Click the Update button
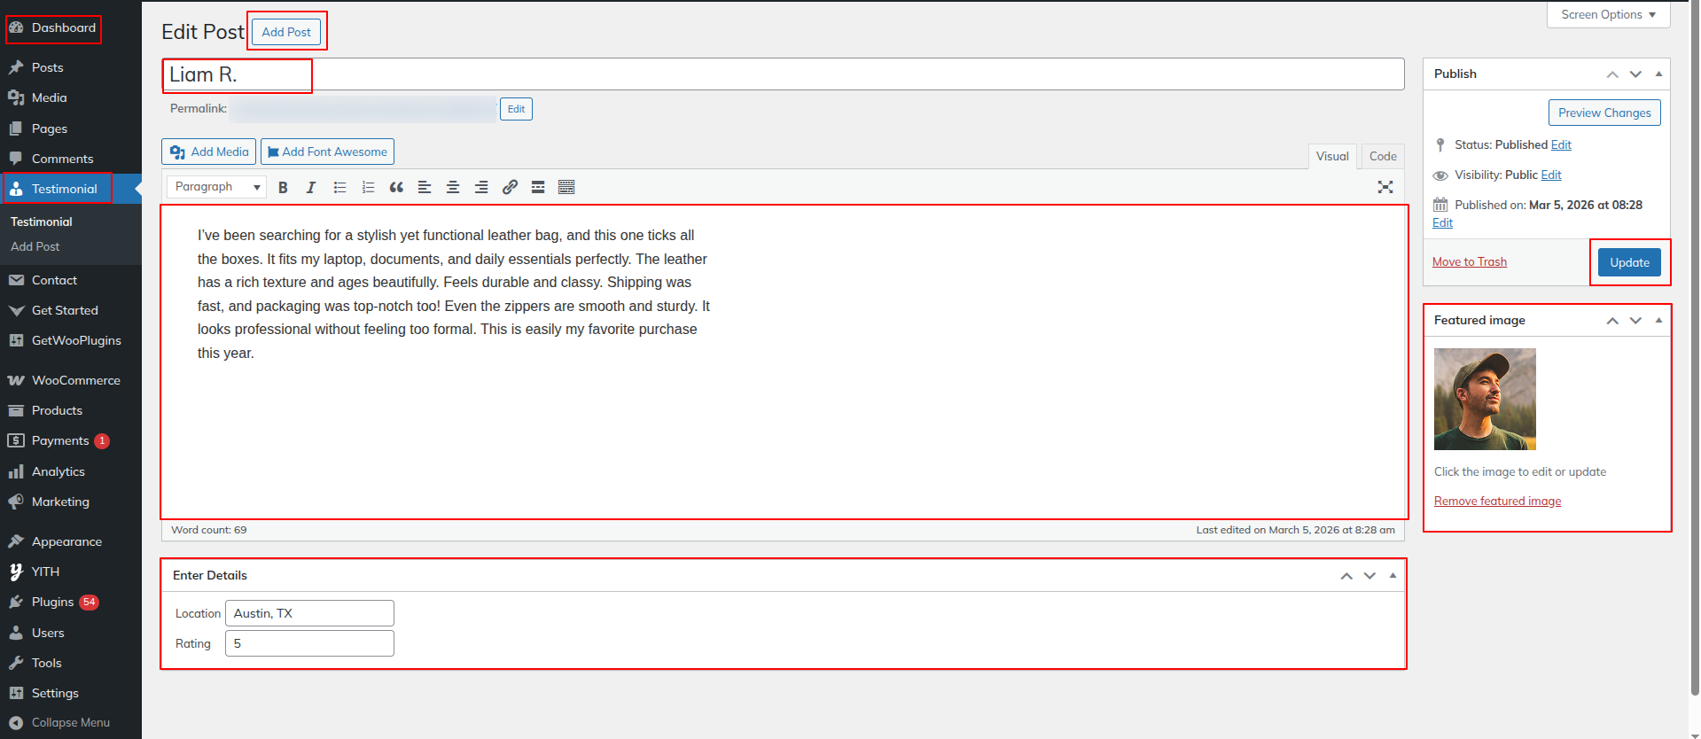1701x739 pixels. pos(1629,262)
